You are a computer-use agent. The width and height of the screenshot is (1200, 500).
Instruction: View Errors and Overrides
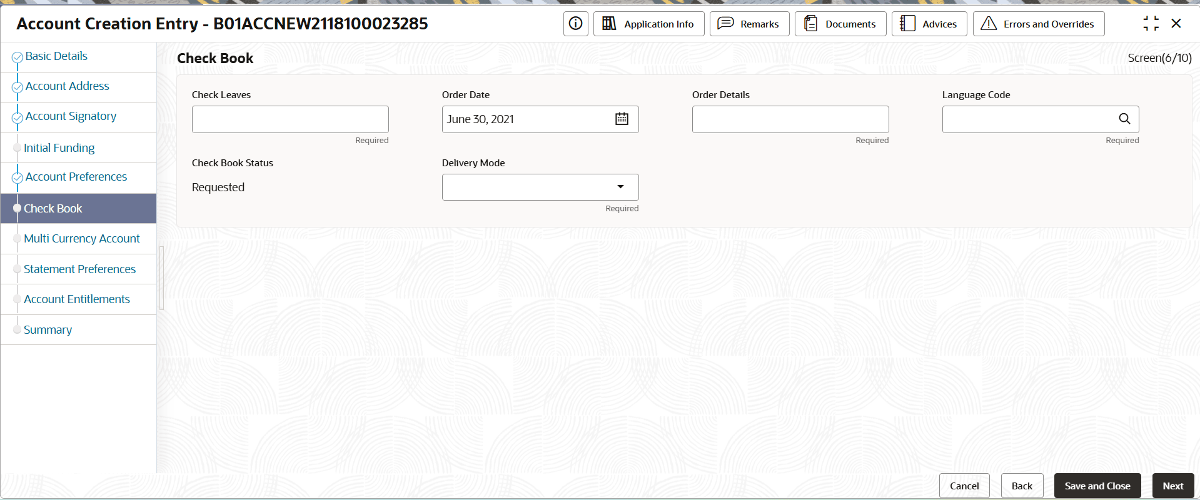(1039, 24)
